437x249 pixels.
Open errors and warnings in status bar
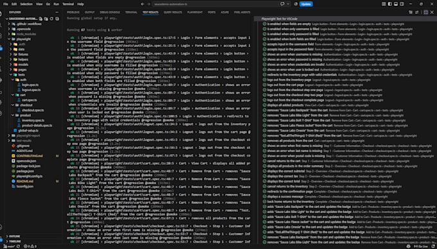30,246
